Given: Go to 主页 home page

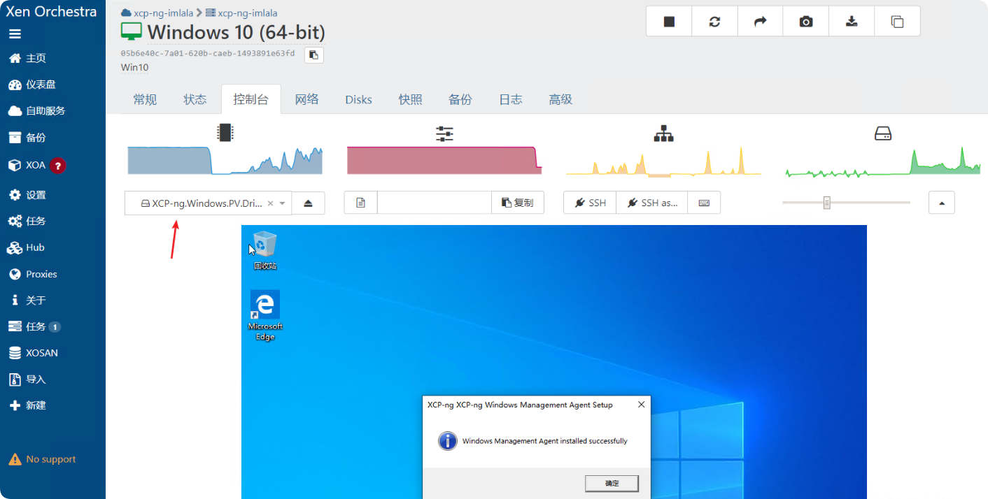Looking at the screenshot, I should tap(27, 59).
